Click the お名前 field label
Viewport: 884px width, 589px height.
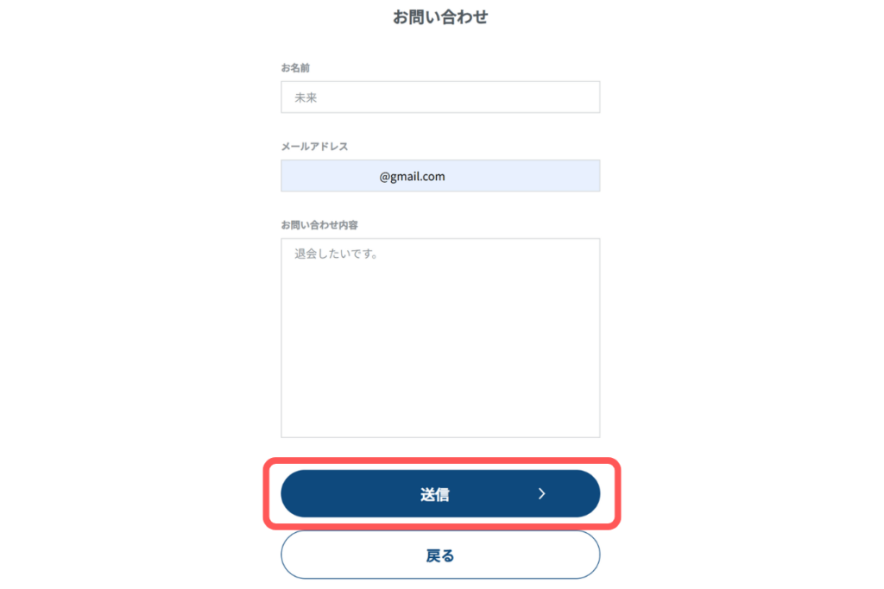pos(294,67)
